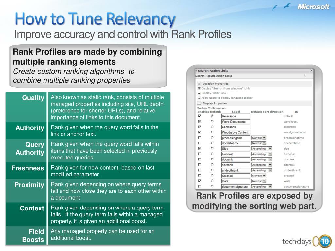Enable the documentsignature sort checkbox
This screenshot has width=335, height=251.
[200, 186]
